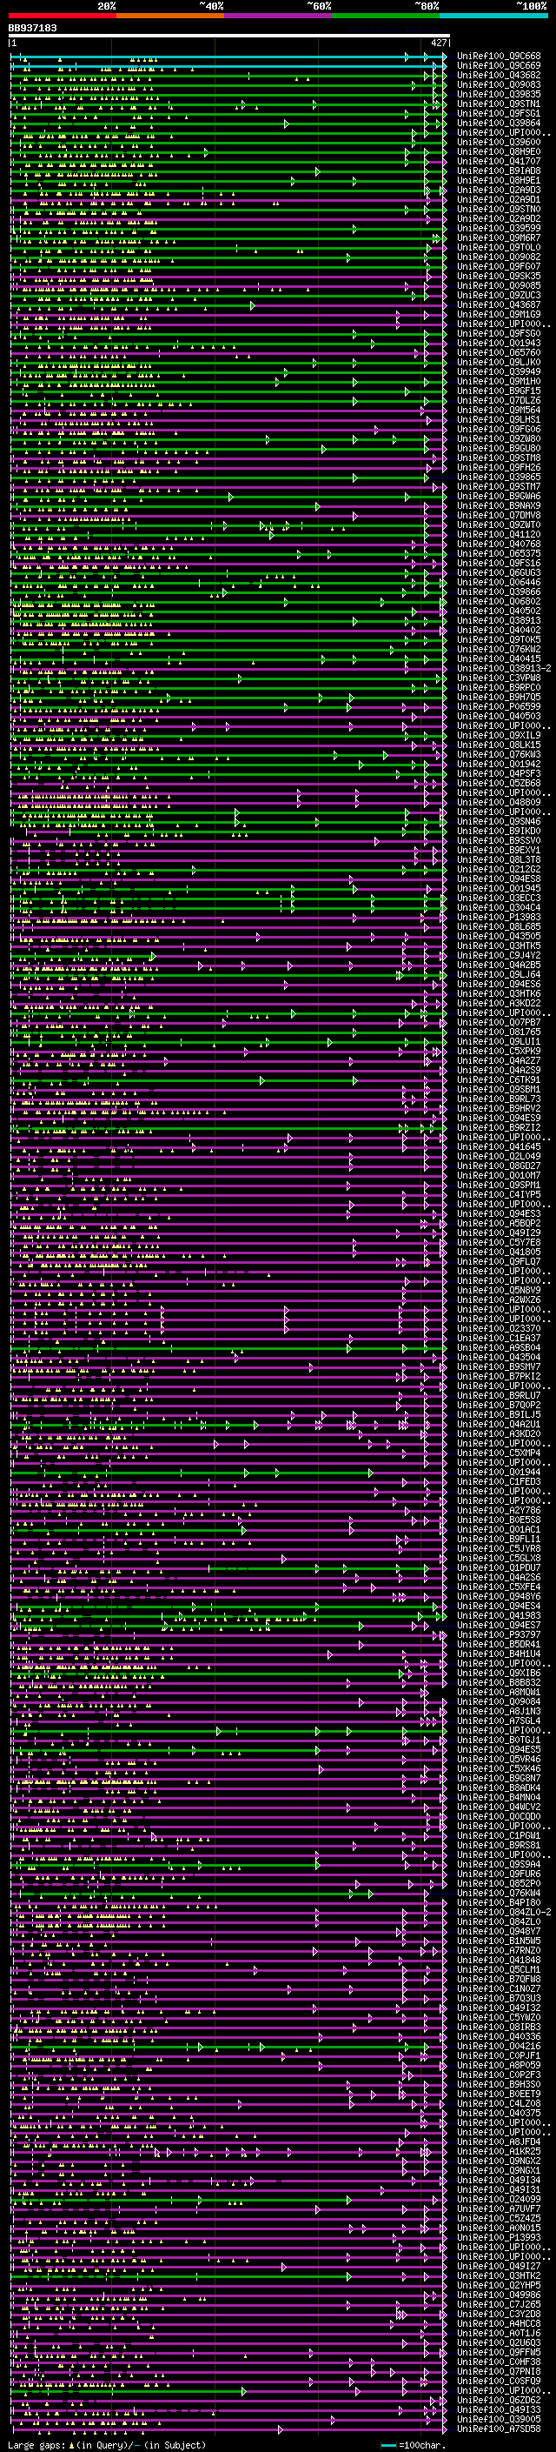Image resolution: width=556 pixels, height=2452 pixels.
Task: Click the query end position 427
Action: click(438, 43)
